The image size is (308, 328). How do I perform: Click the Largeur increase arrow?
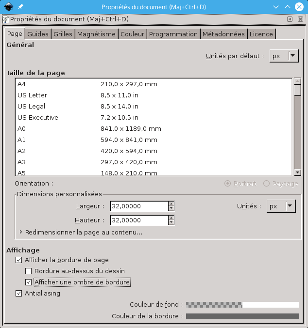[x=171, y=203]
